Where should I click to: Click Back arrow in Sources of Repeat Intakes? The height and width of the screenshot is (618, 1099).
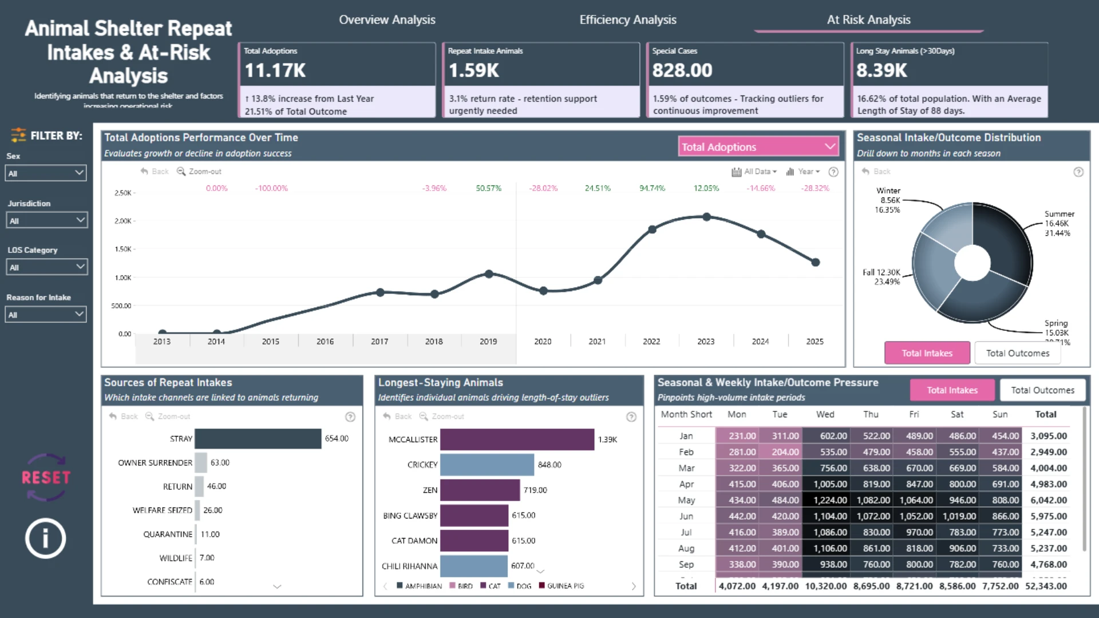point(124,417)
